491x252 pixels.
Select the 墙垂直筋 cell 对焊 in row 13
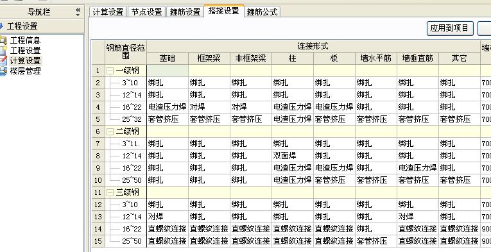click(x=418, y=217)
